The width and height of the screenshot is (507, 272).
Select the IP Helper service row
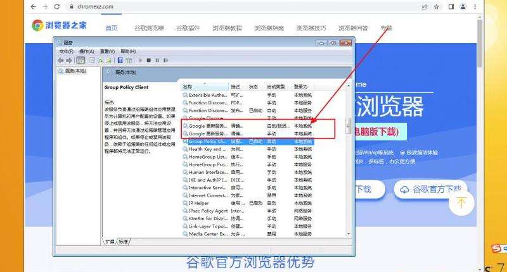[247, 203]
